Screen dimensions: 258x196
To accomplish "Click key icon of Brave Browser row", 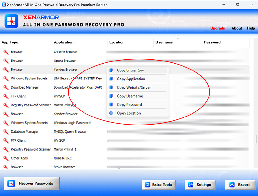I will pyautogui.click(x=6, y=167).
